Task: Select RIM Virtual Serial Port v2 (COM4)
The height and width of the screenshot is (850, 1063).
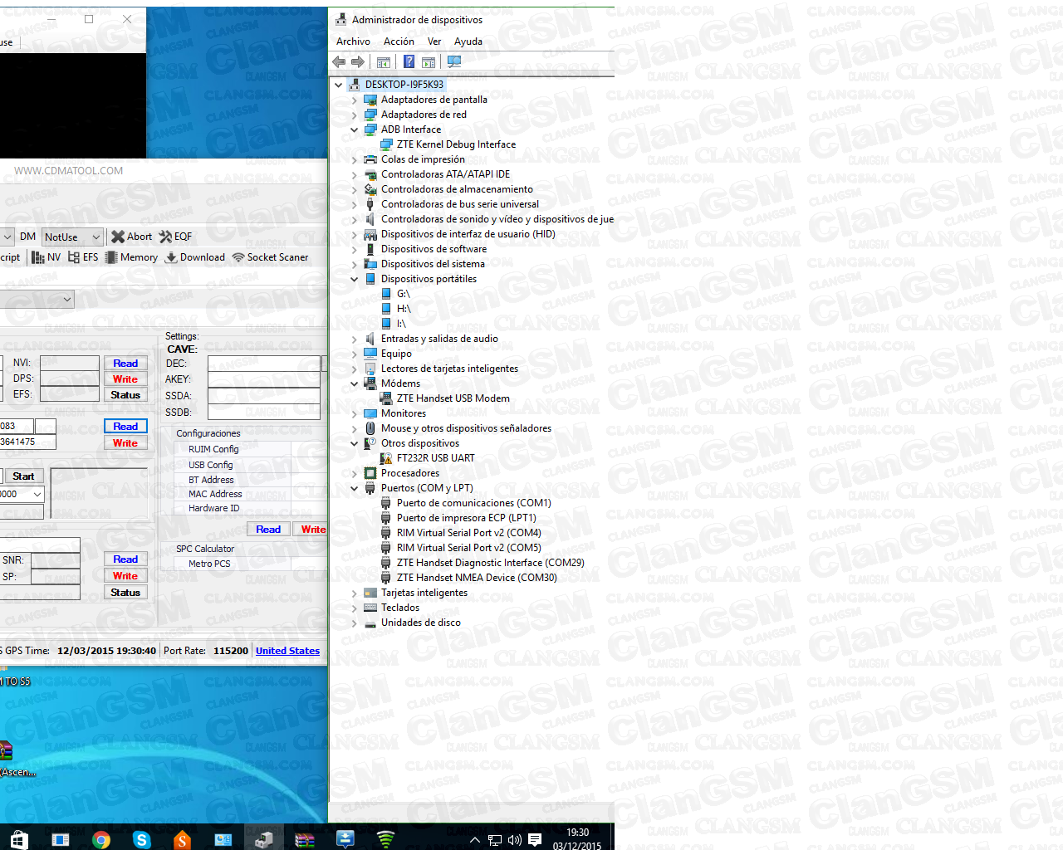Action: (x=468, y=533)
